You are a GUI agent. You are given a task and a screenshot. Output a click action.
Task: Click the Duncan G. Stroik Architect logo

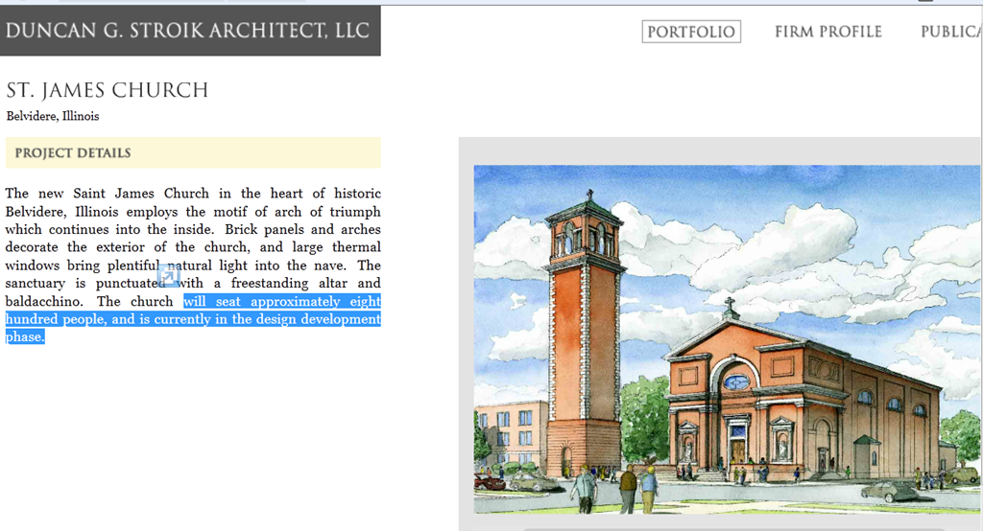[x=189, y=30]
